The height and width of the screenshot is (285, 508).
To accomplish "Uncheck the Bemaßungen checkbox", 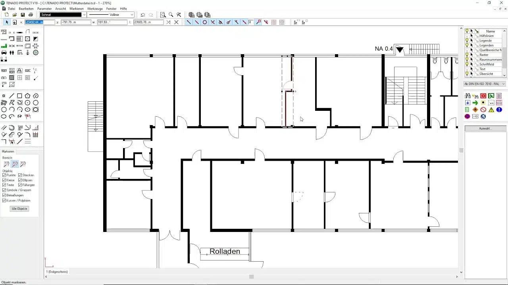I will pos(4,195).
